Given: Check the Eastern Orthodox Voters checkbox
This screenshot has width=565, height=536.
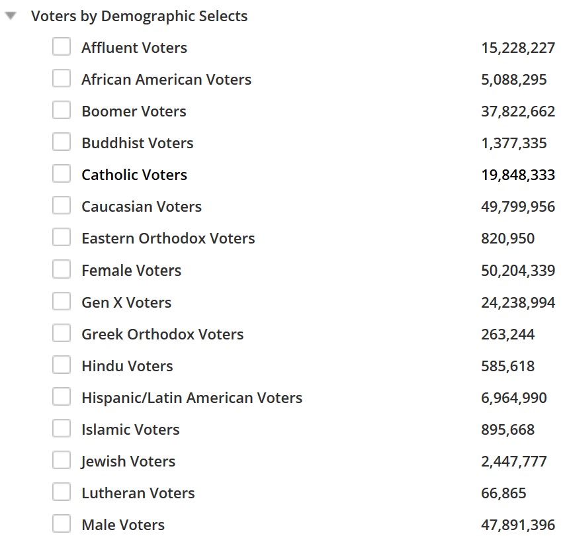Looking at the screenshot, I should click(62, 237).
